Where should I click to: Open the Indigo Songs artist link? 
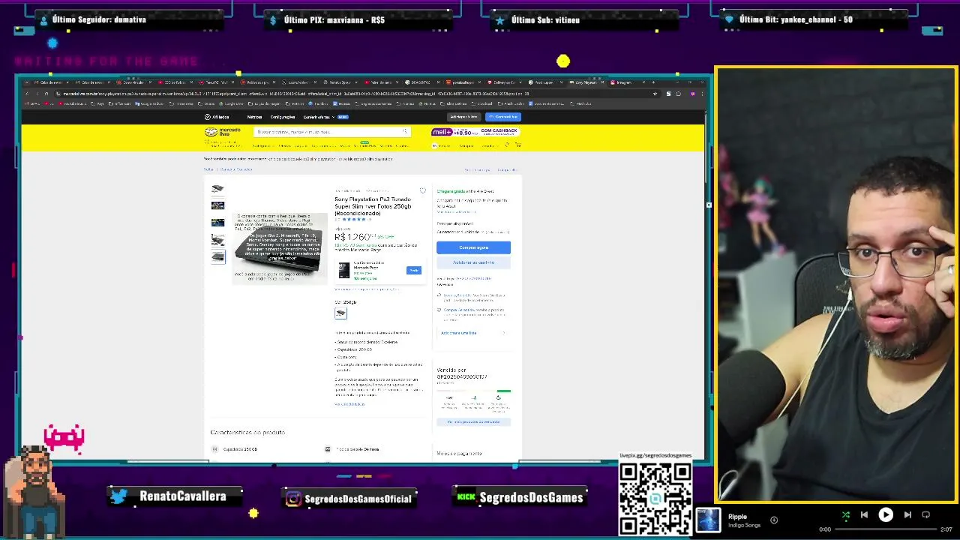point(744,525)
